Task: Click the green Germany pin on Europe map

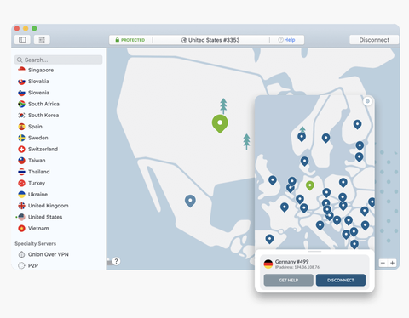Action: [310, 185]
